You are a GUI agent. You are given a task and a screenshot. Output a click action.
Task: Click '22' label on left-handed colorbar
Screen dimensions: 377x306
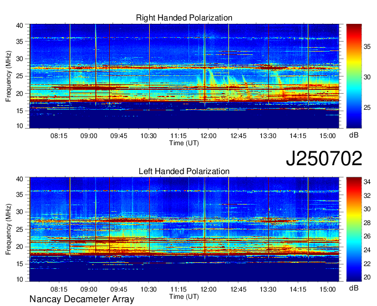tap(367, 264)
